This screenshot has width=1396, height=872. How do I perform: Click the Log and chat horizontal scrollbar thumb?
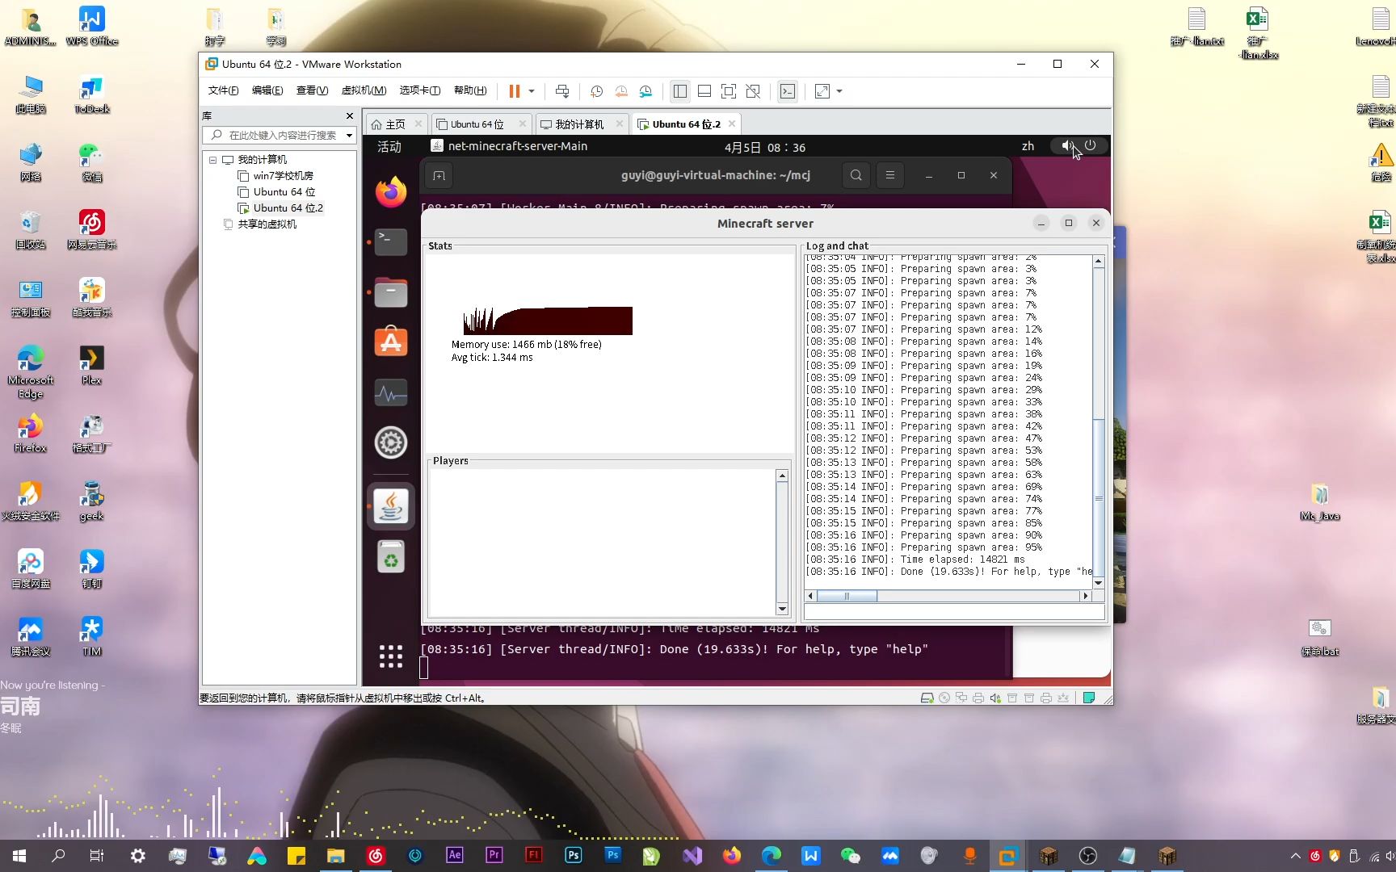point(847,596)
